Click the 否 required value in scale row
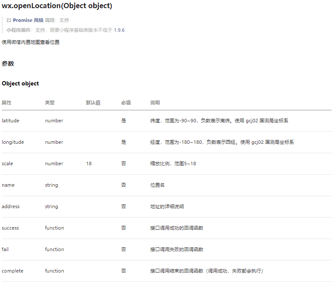 (x=124, y=164)
